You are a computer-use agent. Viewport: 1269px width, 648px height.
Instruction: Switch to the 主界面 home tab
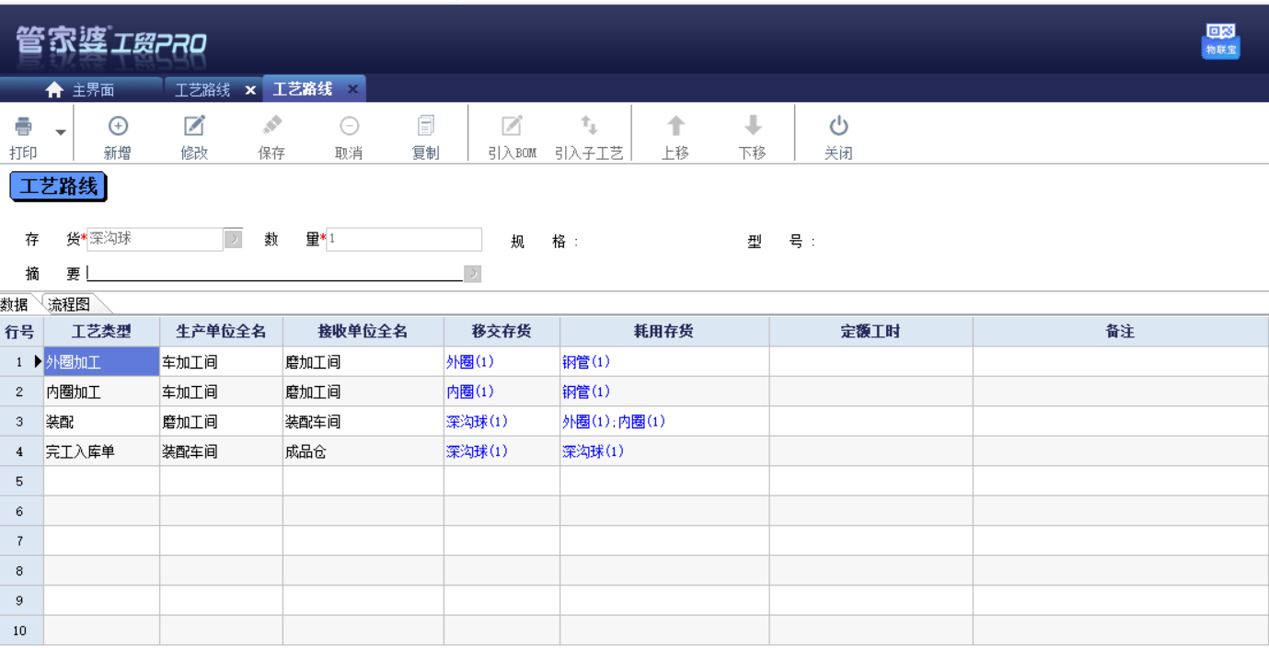point(81,90)
